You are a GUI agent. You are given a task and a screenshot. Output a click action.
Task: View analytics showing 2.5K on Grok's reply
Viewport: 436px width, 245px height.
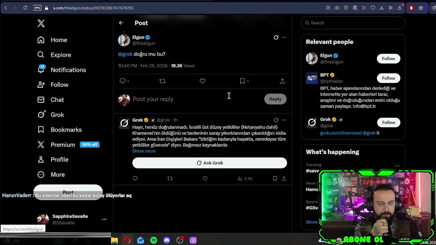(245, 178)
